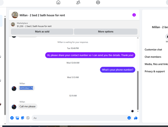The width and height of the screenshot is (168, 127).
Task: Open the Marketplace listing thumbnail
Action: (x=13, y=24)
